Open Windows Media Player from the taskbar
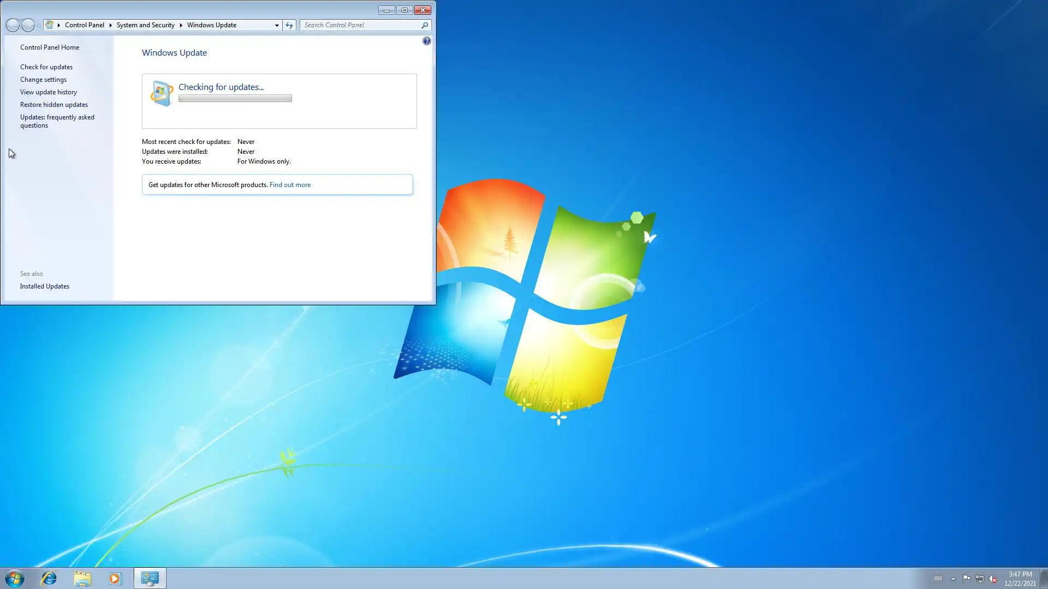1048x589 pixels. pyautogui.click(x=115, y=578)
